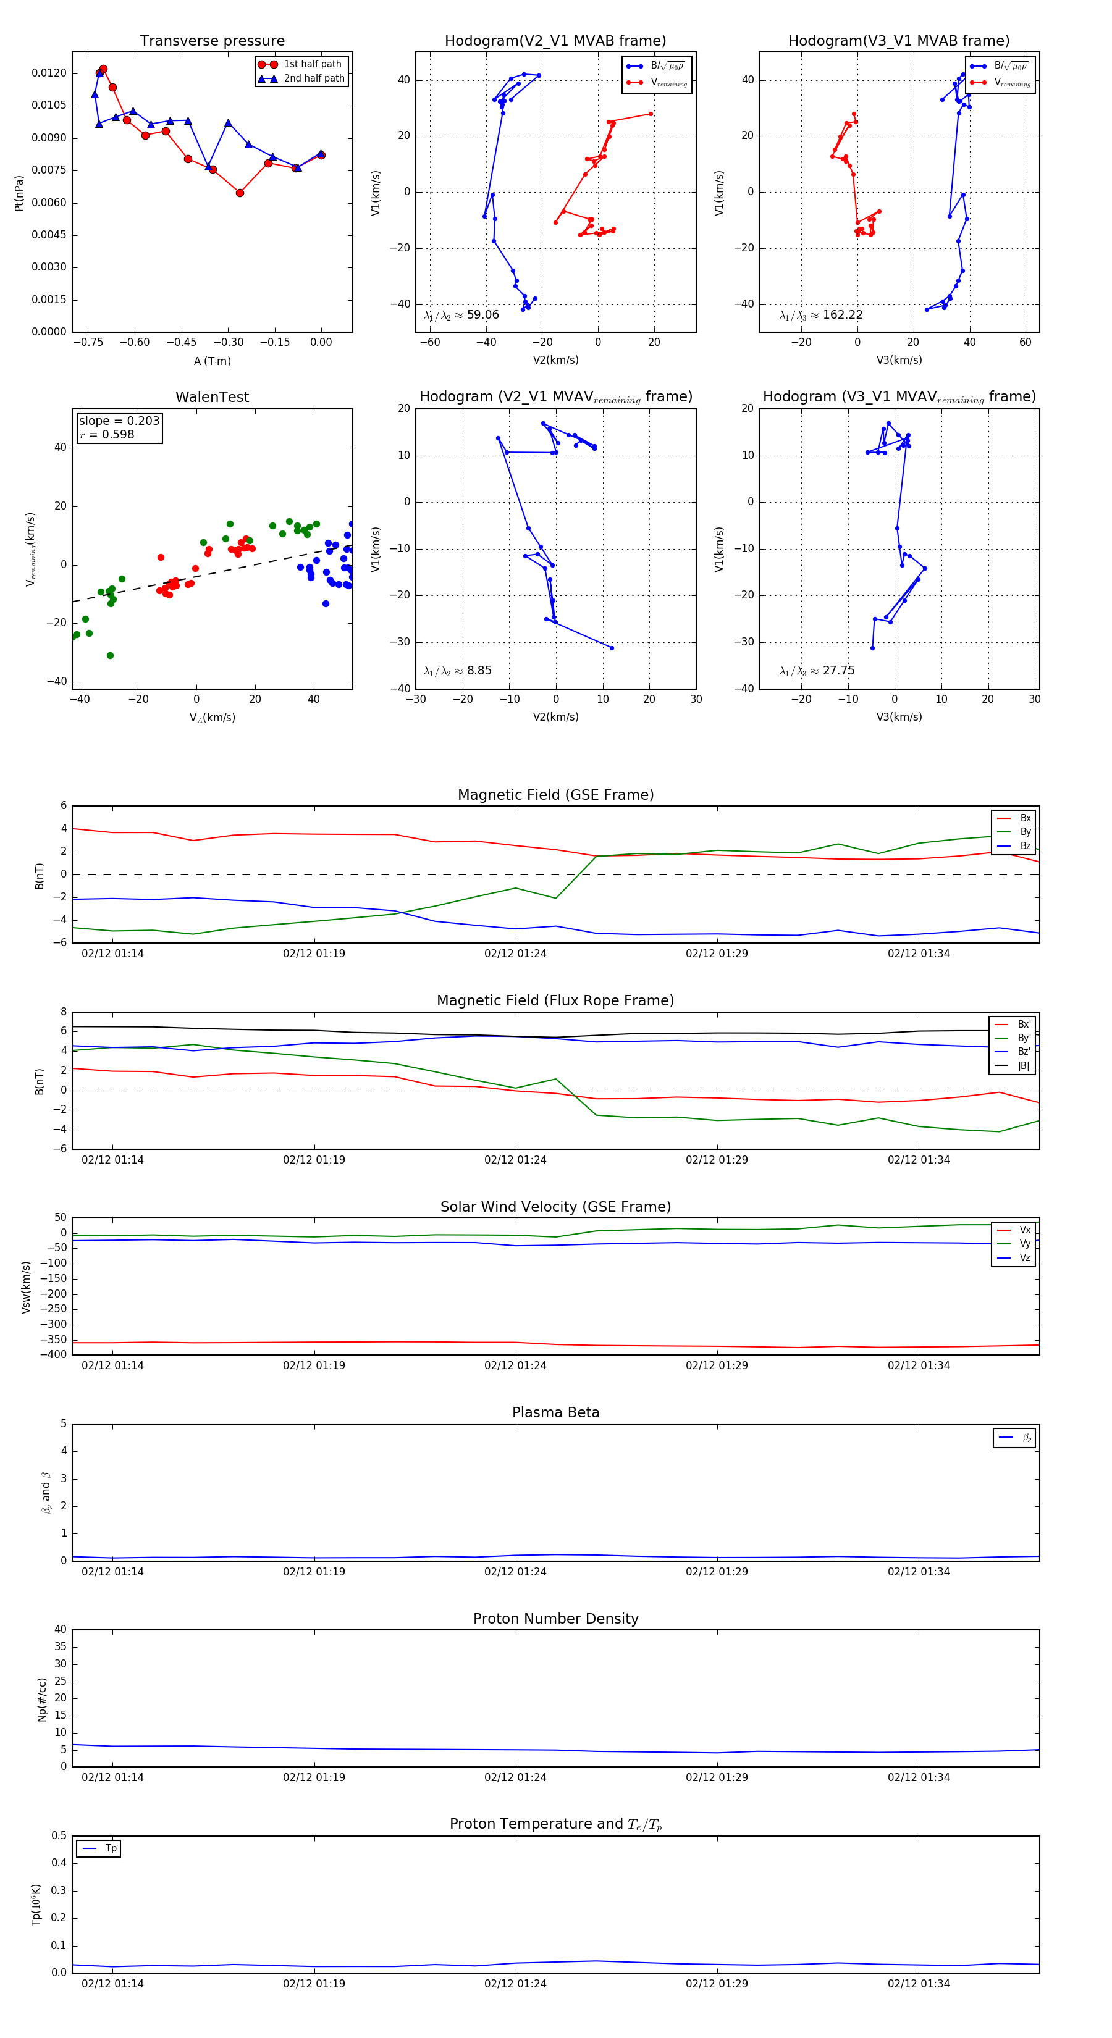Click the 'Plasma Beta' plot title
This screenshot has width=1112, height=2038.
(x=555, y=1412)
